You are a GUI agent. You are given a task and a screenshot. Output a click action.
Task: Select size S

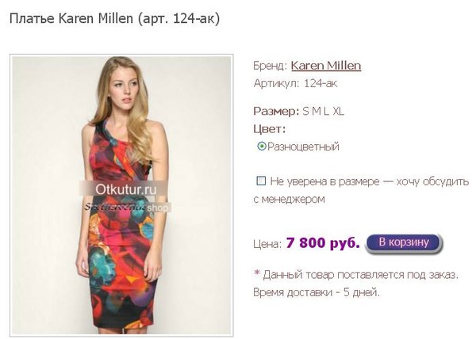305,111
